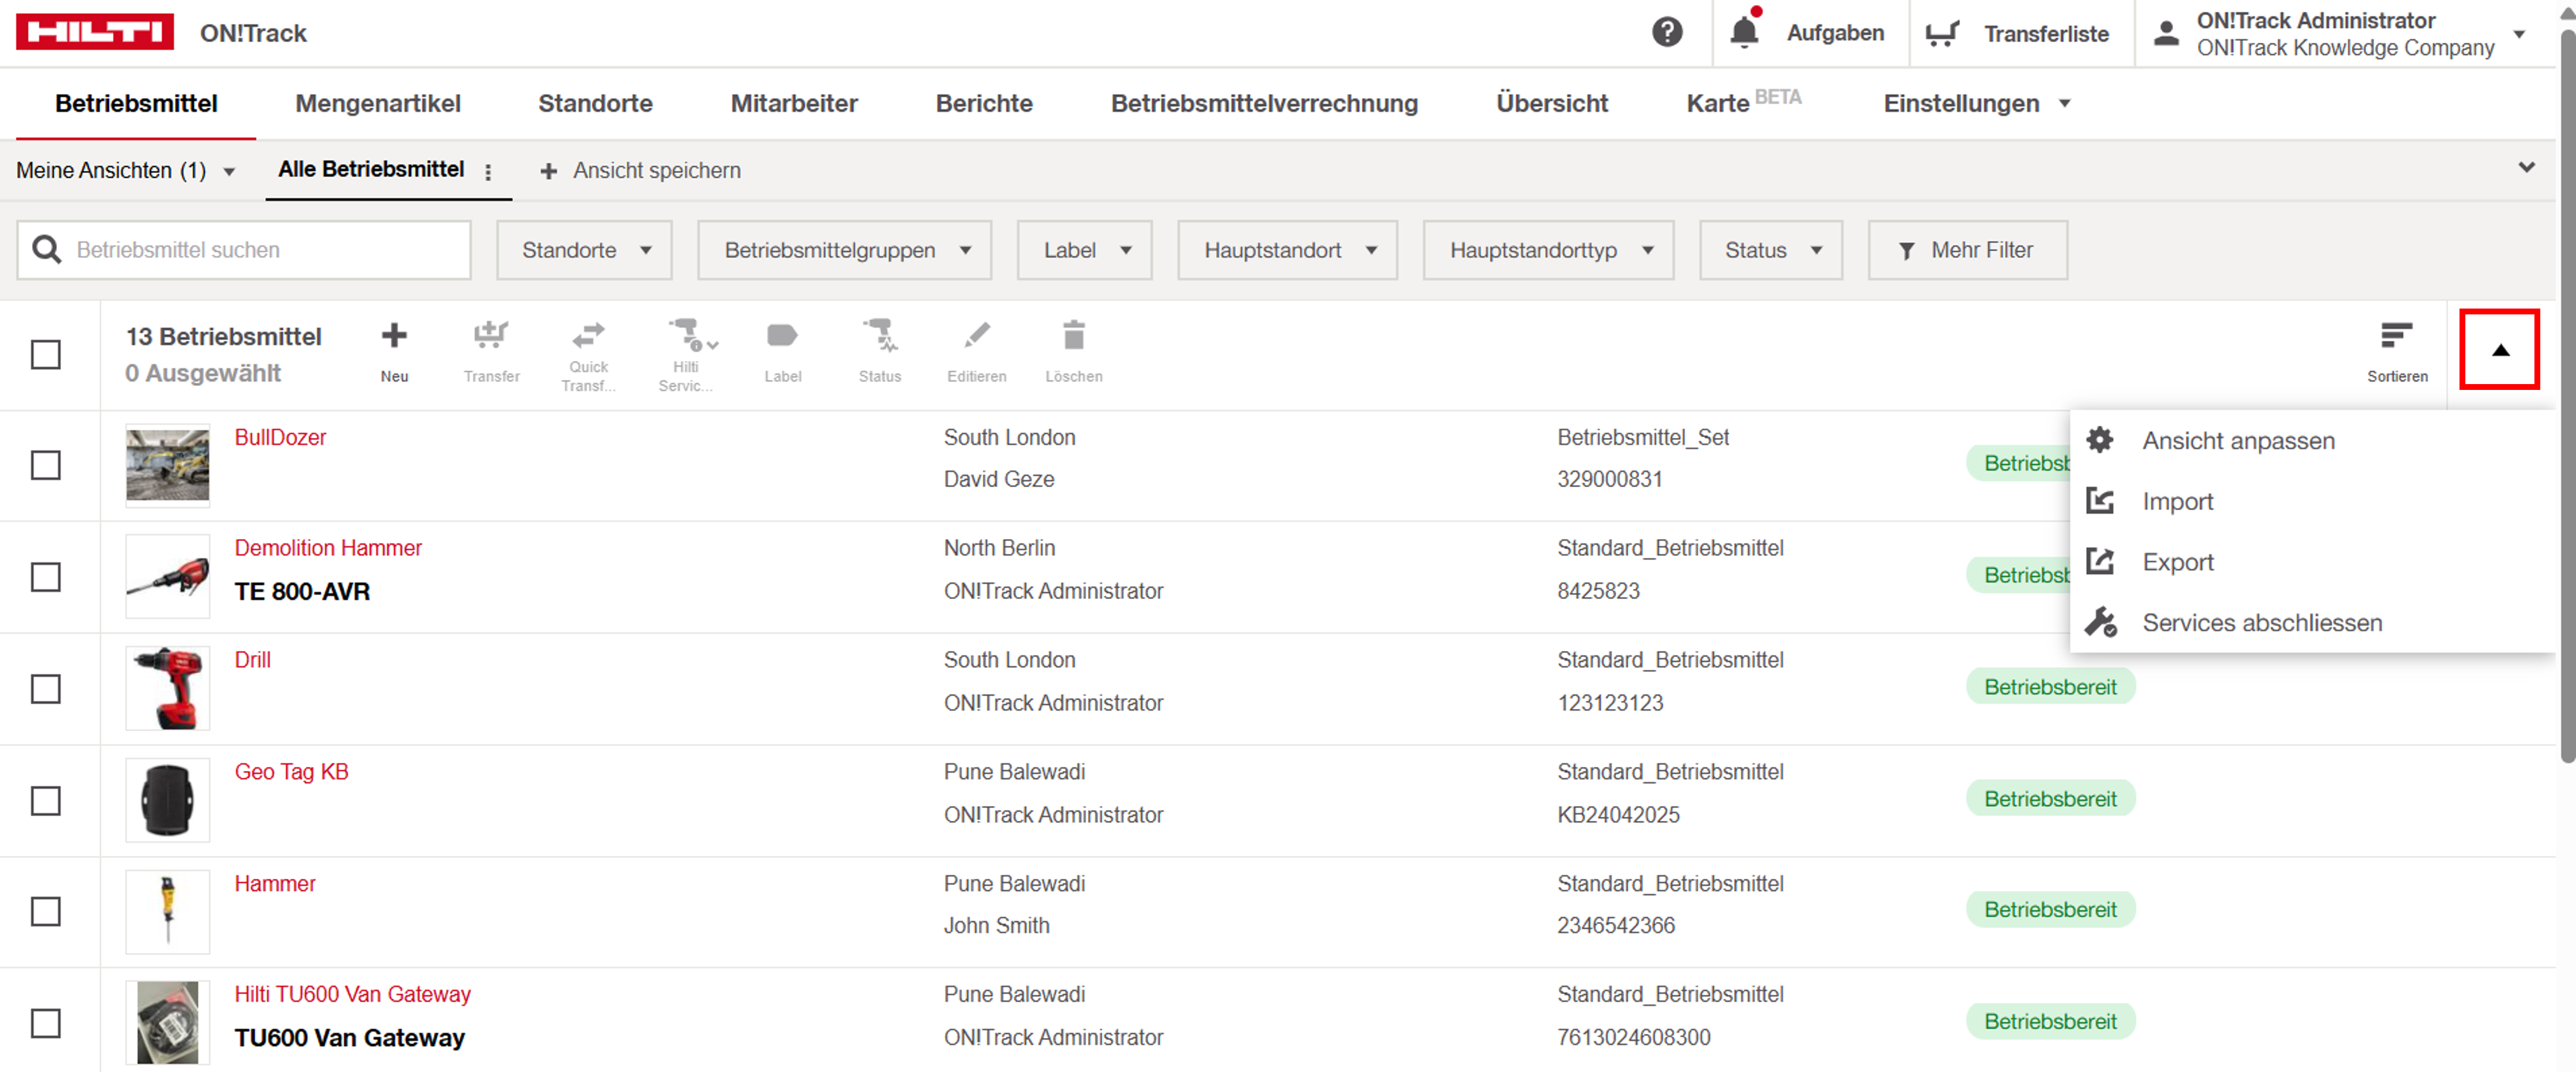Click the Hilti logo
The width and height of the screenshot is (2576, 1072).
pyautogui.click(x=95, y=32)
